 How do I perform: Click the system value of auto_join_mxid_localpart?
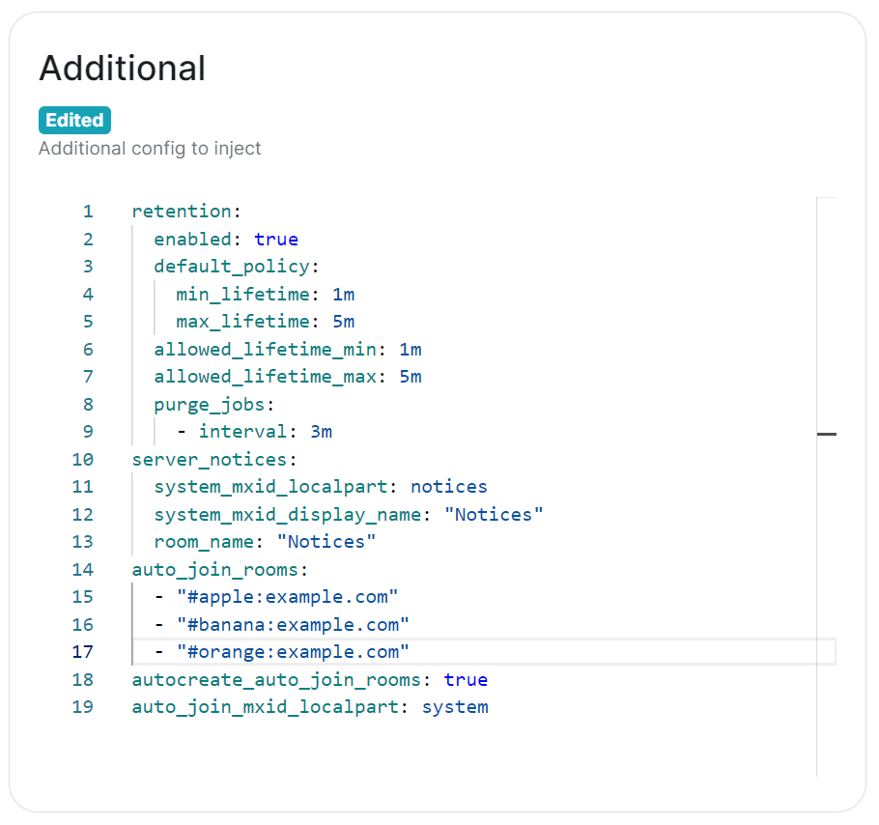click(455, 707)
